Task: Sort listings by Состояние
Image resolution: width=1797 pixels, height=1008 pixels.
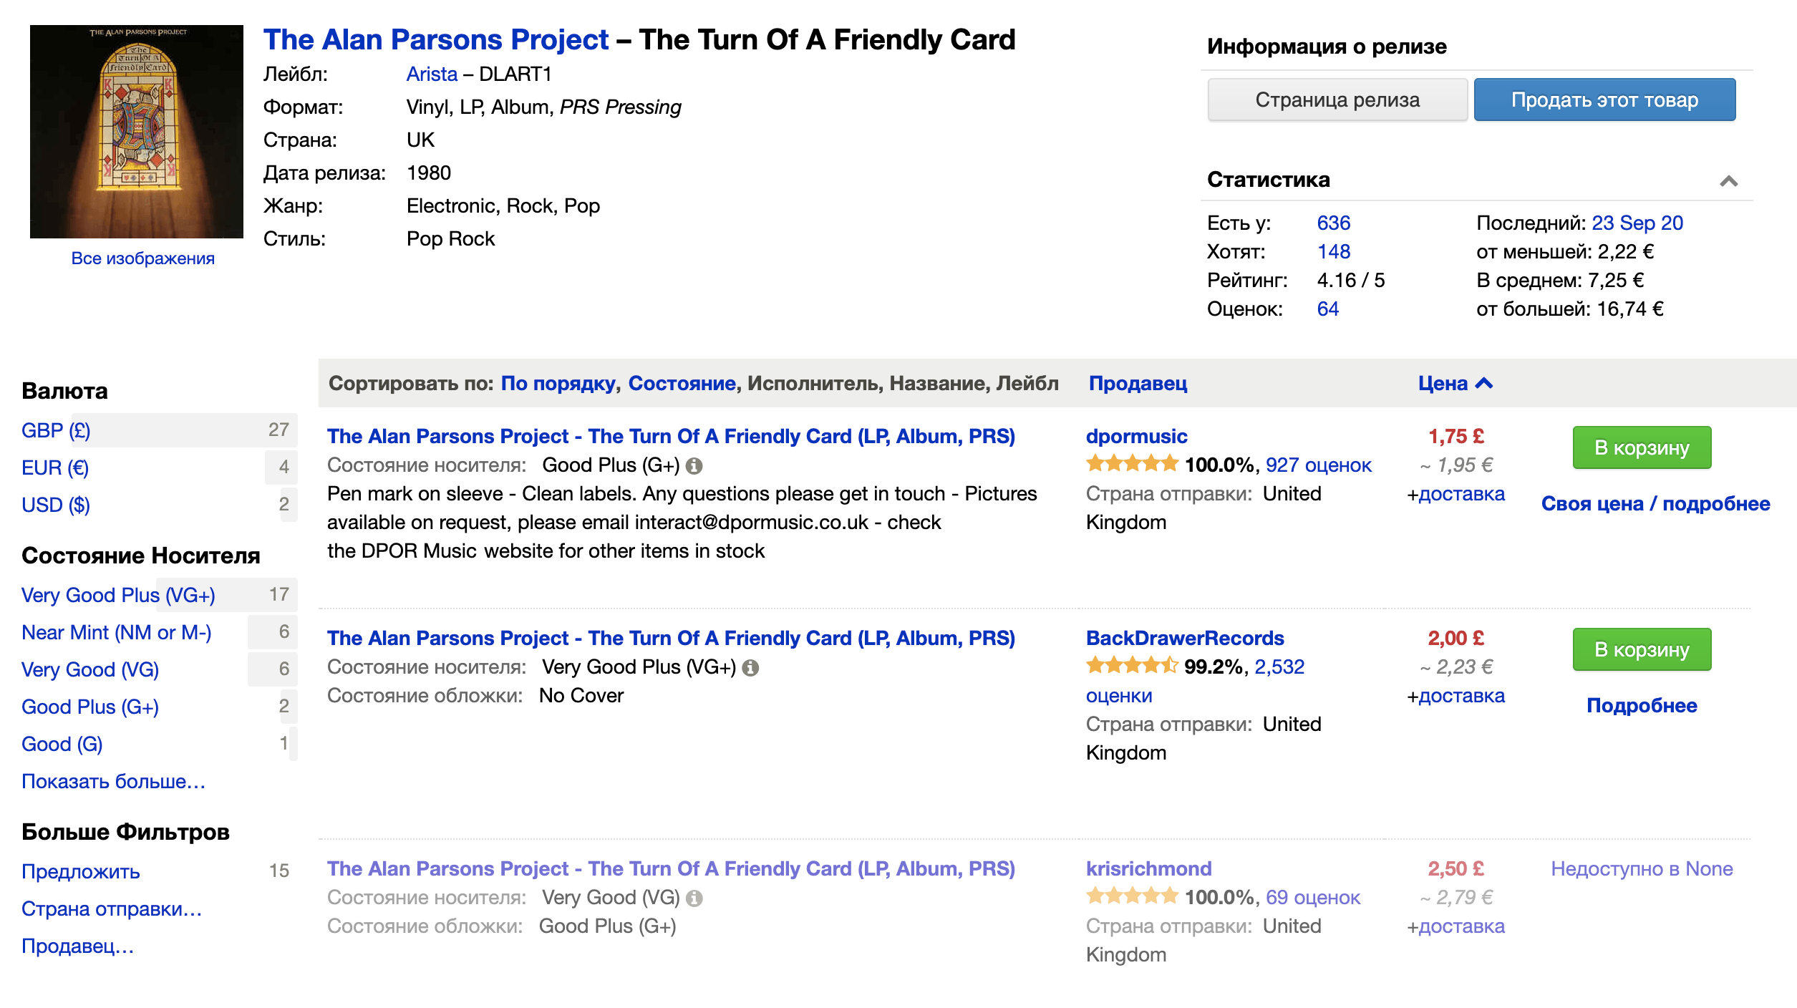Action: coord(682,383)
